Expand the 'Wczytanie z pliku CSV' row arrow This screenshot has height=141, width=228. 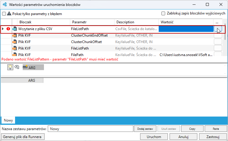click(3, 29)
